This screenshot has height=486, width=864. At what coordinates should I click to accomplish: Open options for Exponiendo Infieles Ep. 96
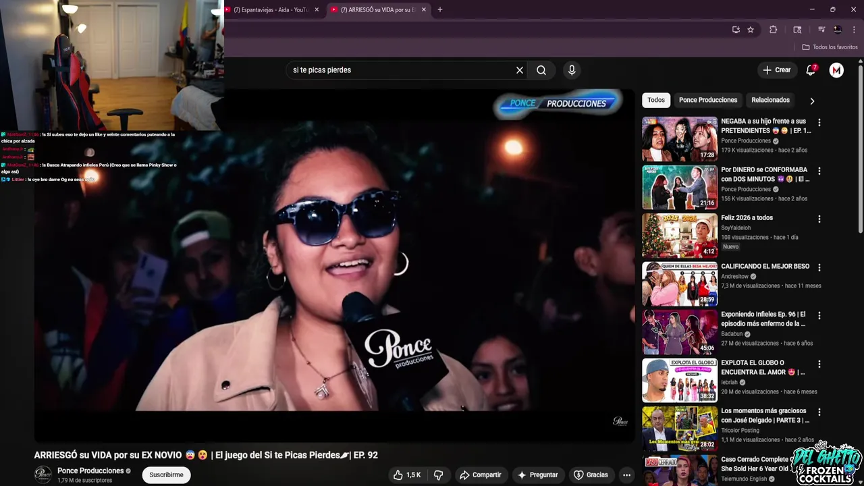coord(819,316)
